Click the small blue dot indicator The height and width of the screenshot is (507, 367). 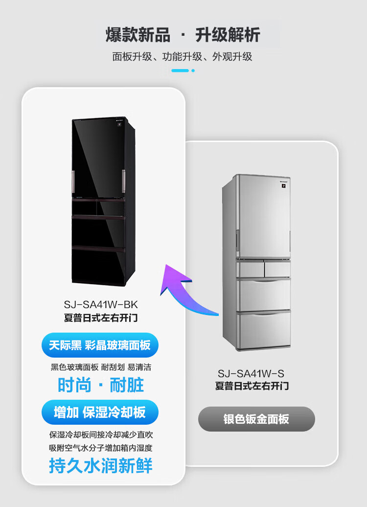pyautogui.click(x=193, y=71)
